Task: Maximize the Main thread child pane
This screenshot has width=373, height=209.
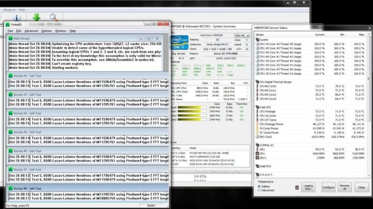Action: [149, 39]
